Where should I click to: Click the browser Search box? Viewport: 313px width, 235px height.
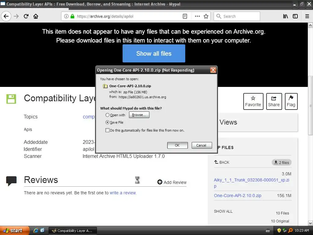(237, 17)
